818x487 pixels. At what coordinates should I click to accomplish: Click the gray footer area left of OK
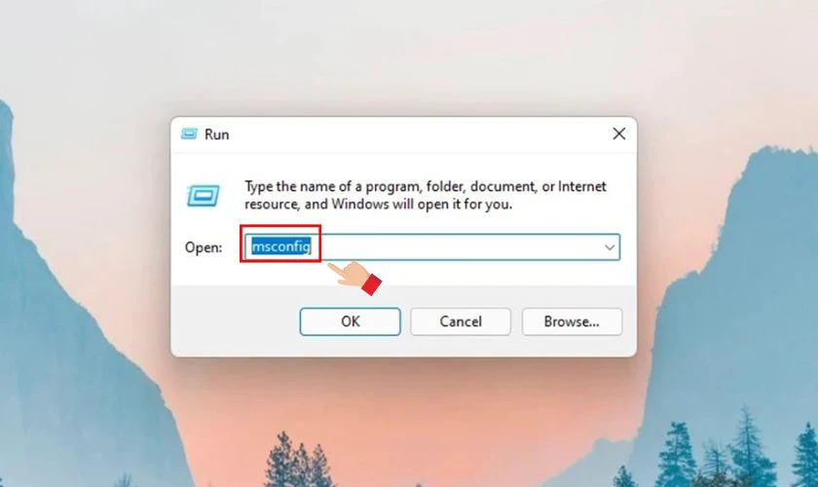click(x=235, y=321)
